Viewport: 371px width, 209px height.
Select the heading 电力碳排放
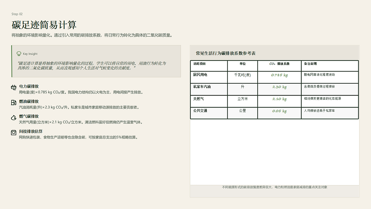tap(29, 86)
